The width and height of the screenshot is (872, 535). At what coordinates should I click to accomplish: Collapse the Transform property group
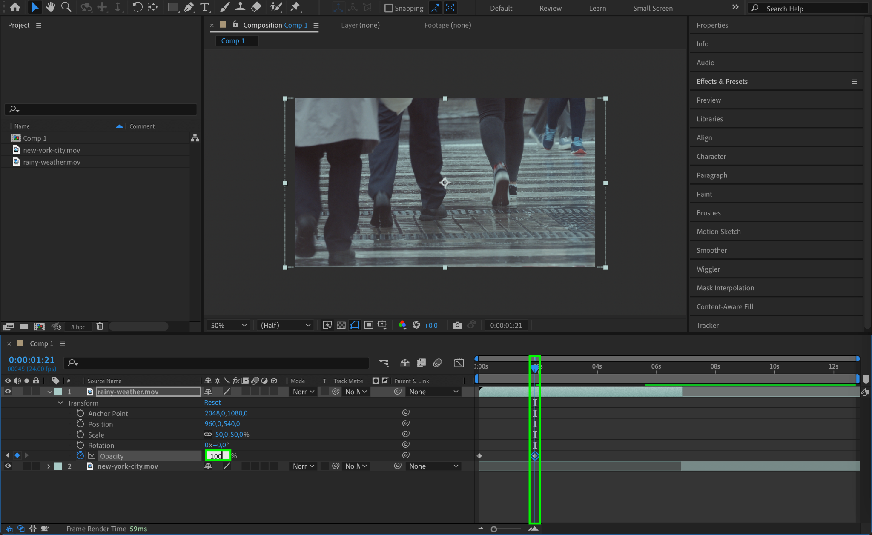[x=60, y=403]
